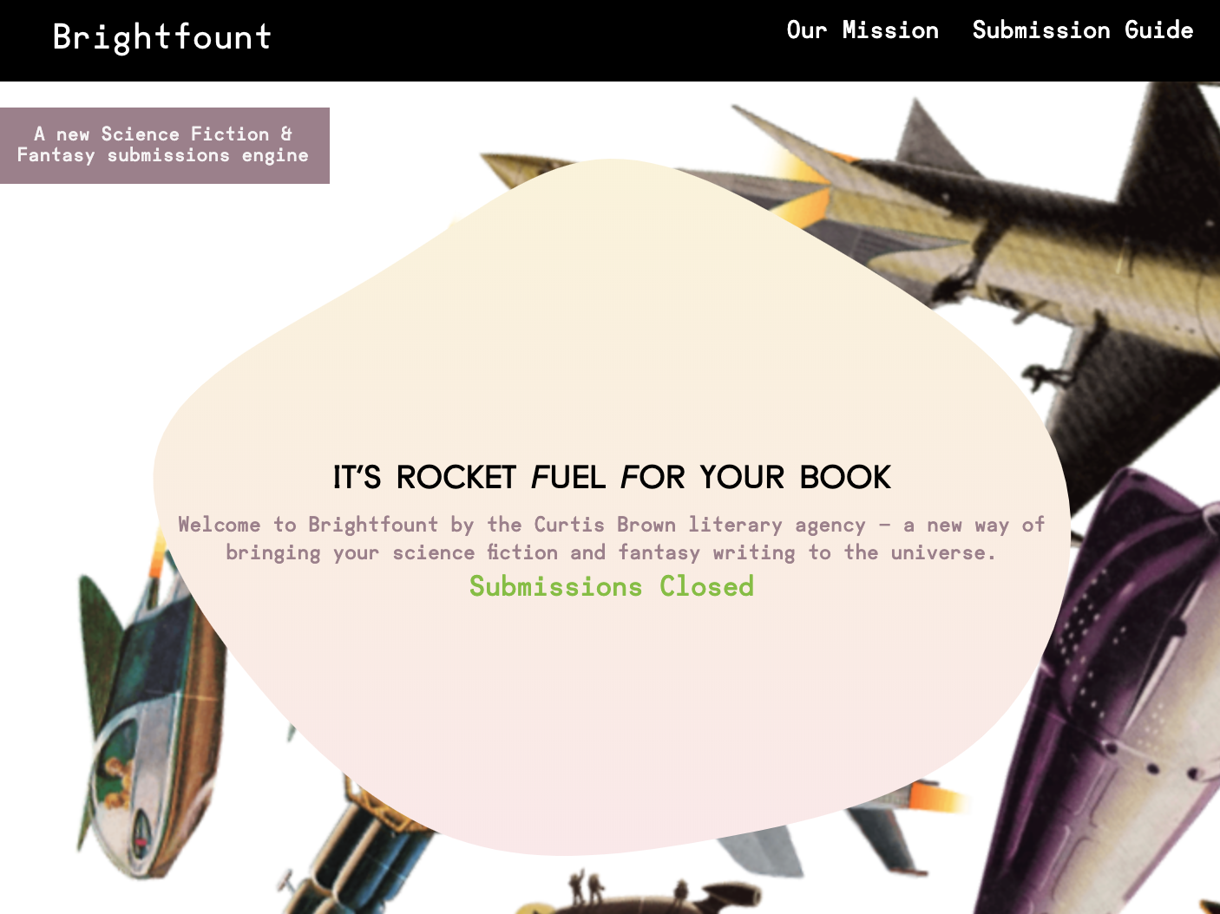Click the orange exhaust flame near the bottom

939,797
